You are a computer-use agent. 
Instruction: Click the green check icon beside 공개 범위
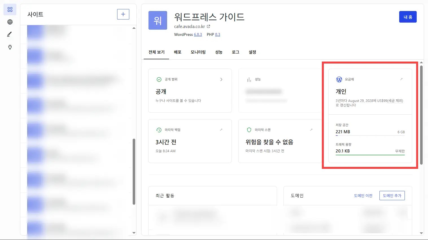pyautogui.click(x=158, y=79)
